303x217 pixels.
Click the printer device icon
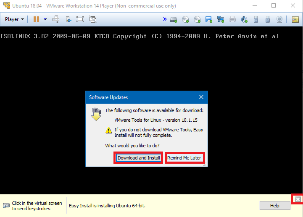(232, 19)
